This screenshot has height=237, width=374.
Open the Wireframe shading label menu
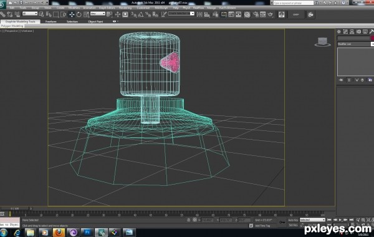click(27, 31)
